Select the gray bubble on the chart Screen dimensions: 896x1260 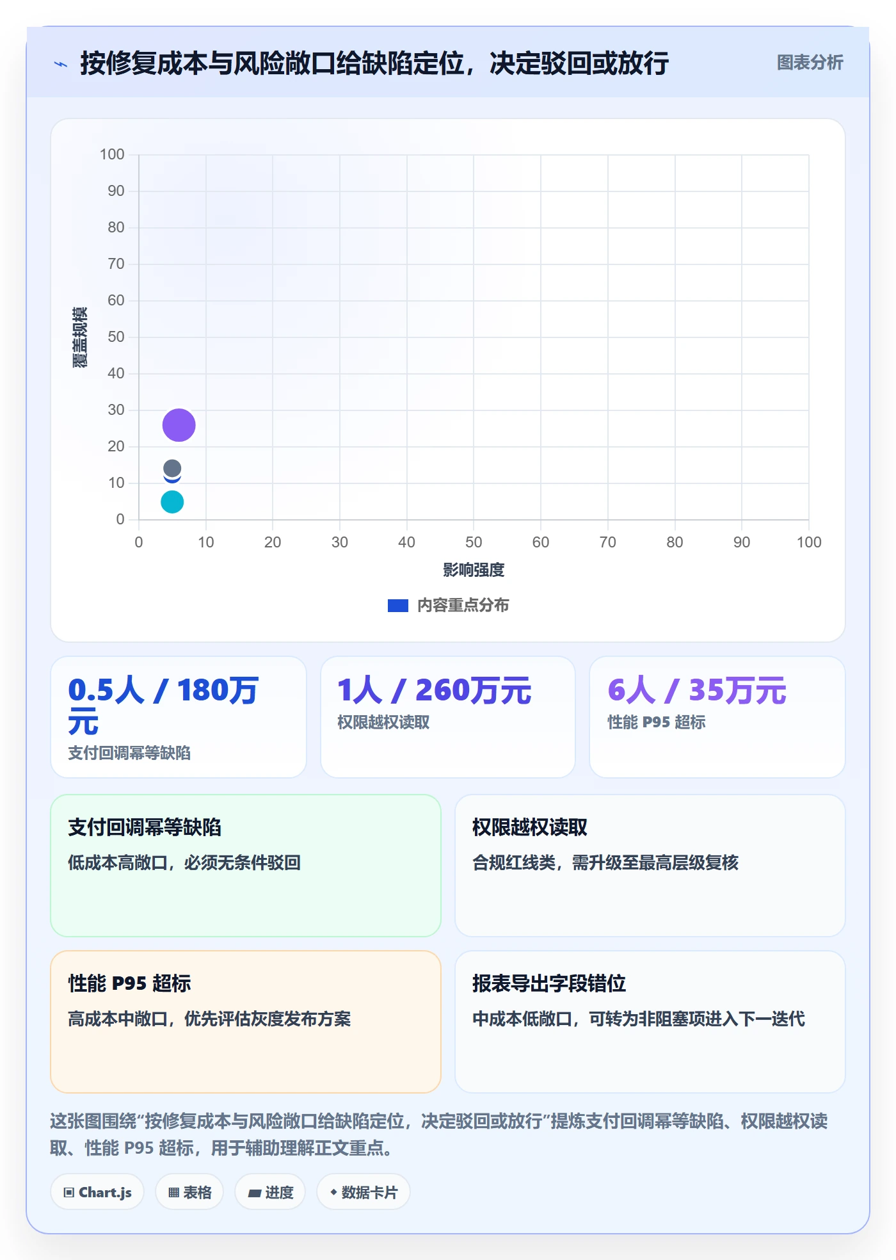click(x=172, y=469)
